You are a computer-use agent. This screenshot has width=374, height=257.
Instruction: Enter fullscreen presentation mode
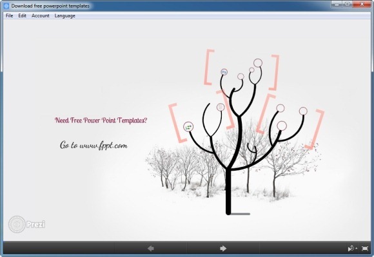[x=365, y=249]
